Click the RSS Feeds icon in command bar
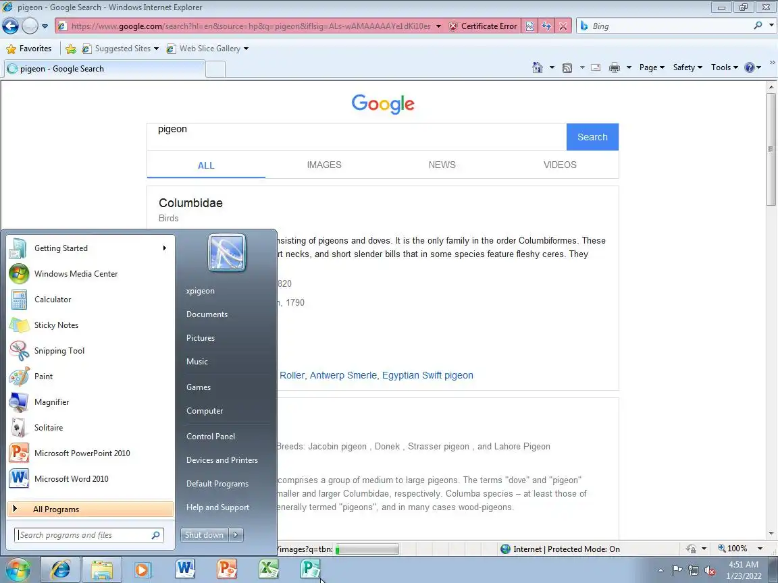 tap(567, 68)
